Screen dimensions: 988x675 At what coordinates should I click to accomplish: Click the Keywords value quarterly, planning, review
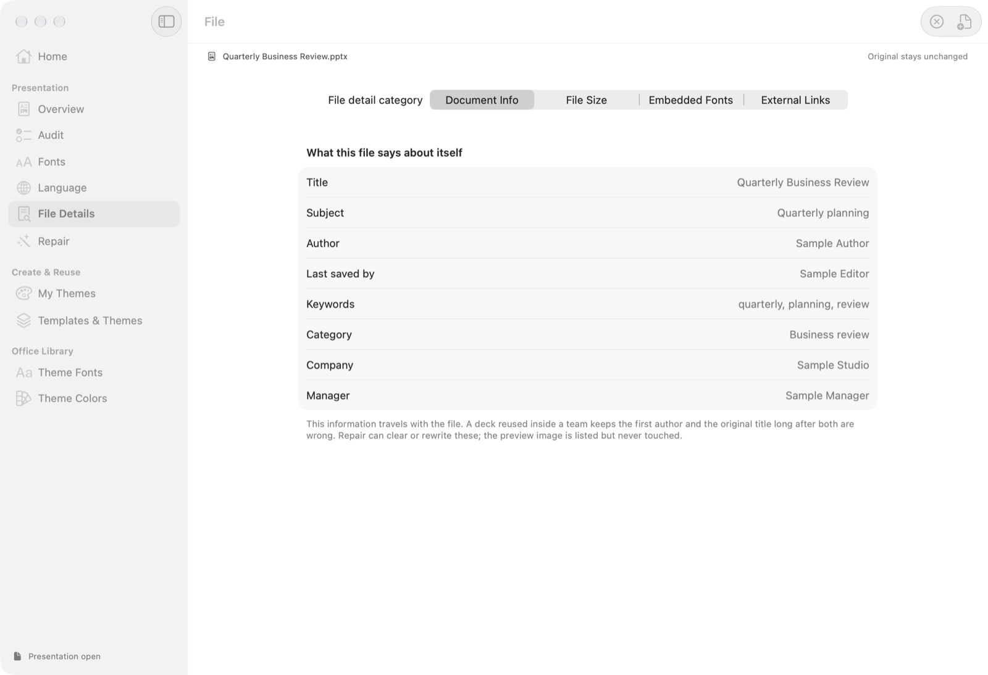pos(803,304)
